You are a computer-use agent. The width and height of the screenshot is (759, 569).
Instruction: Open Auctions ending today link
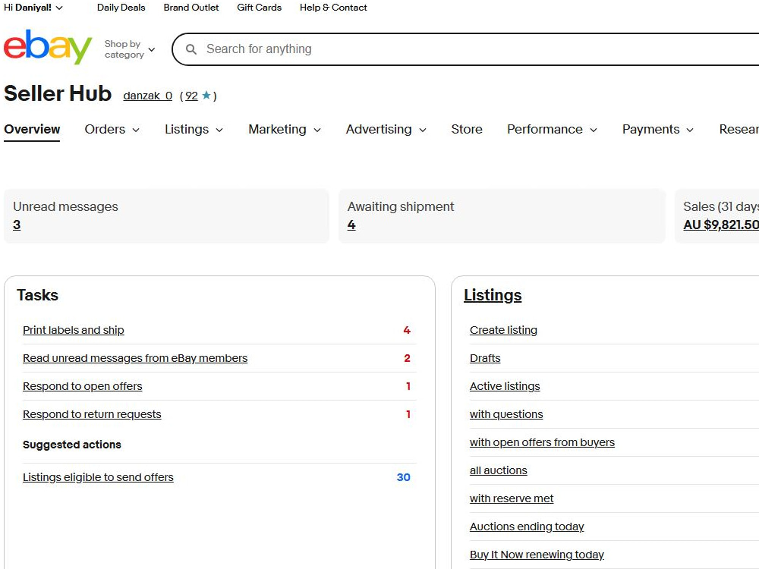pyautogui.click(x=527, y=527)
